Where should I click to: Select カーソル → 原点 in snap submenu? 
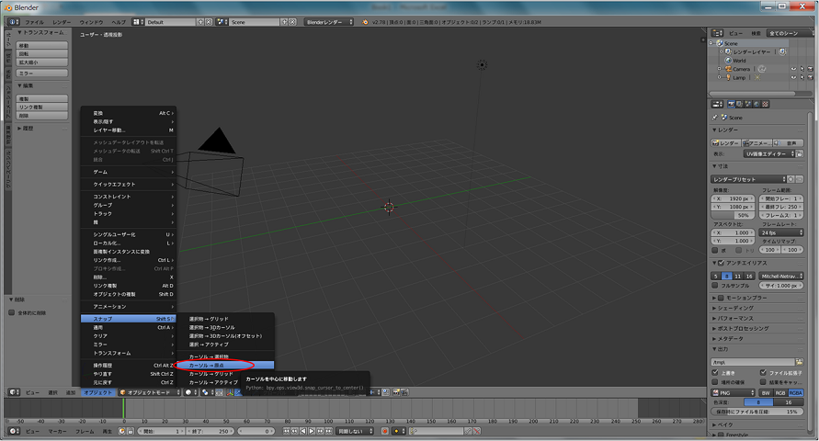tap(212, 365)
